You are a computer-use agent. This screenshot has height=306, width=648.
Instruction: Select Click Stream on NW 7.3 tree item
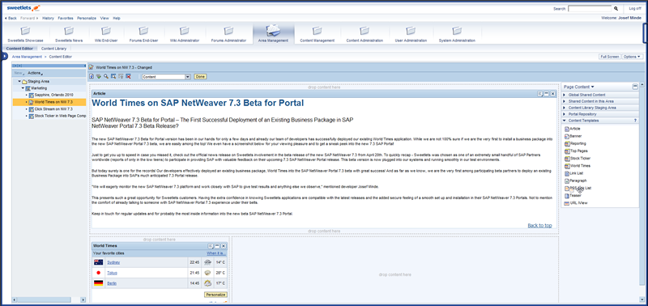pyautogui.click(x=53, y=109)
